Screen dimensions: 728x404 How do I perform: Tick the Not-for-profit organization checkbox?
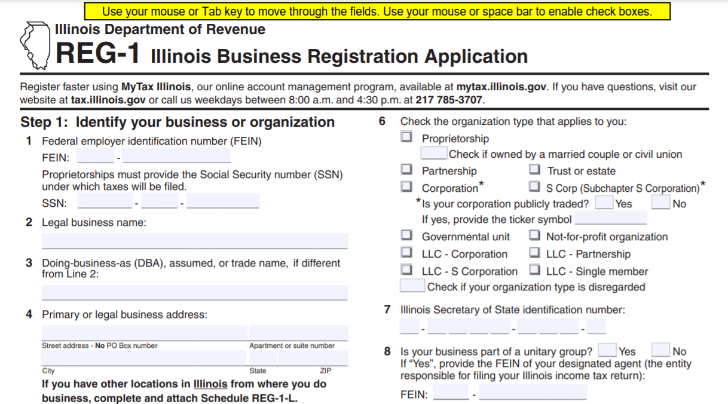pos(535,235)
